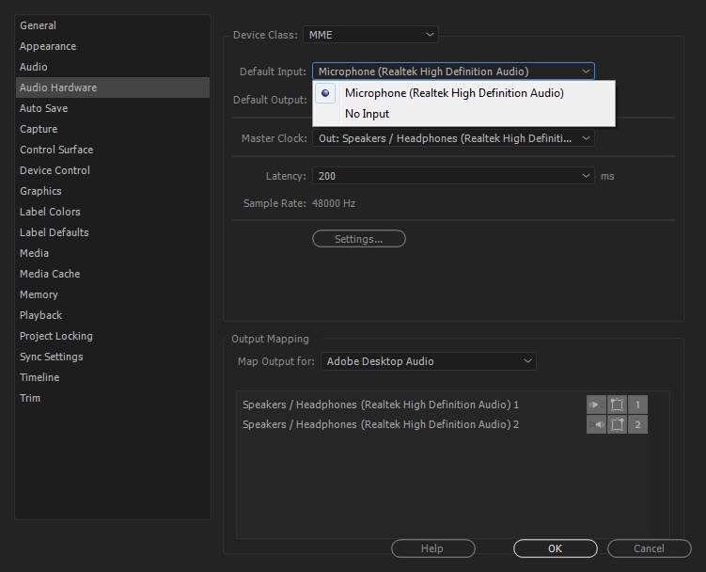Choose No Input from the list
This screenshot has width=706, height=572.
point(367,114)
